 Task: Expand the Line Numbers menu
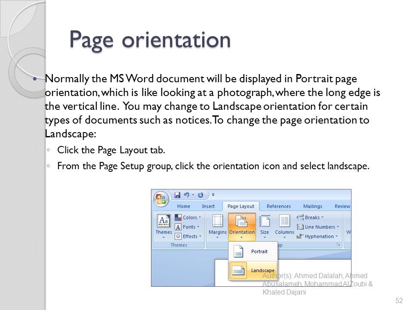click(x=318, y=227)
